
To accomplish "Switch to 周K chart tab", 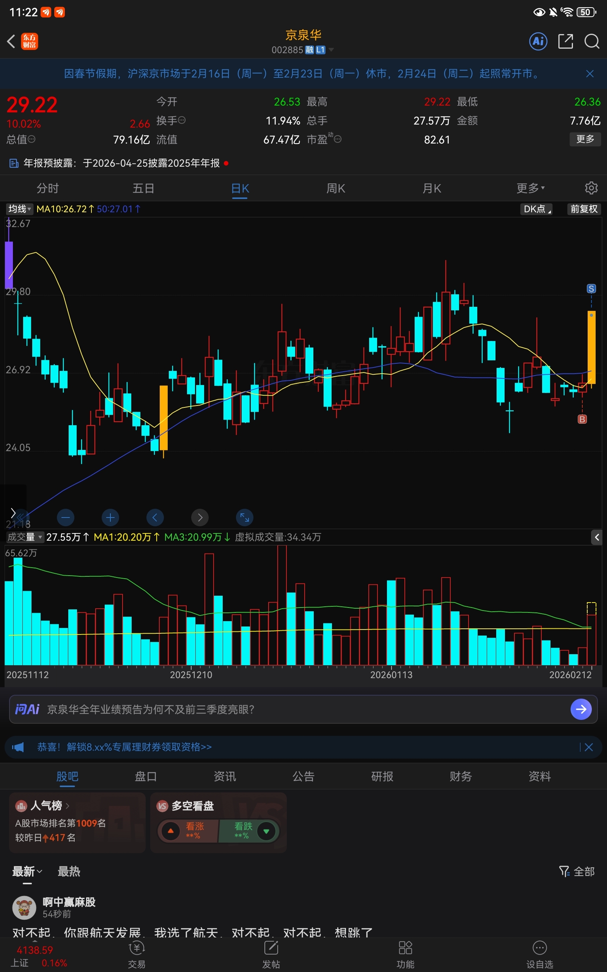I will click(x=336, y=188).
